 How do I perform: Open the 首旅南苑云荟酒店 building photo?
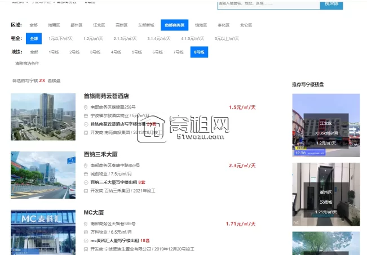click(43, 117)
